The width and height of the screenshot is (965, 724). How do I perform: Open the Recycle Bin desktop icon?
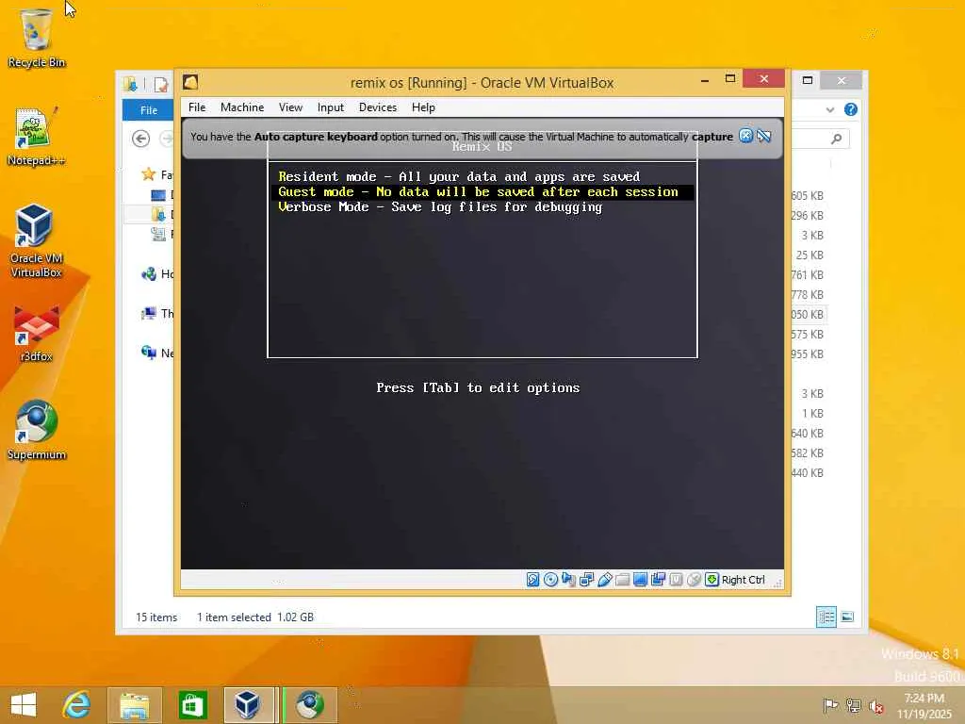click(x=37, y=38)
